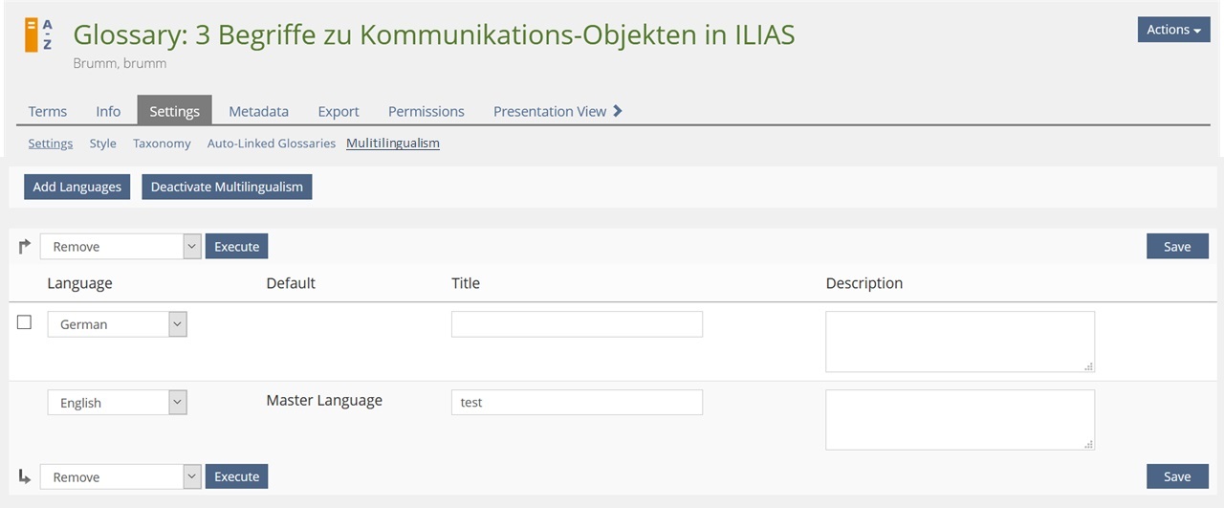Click the bottom Save button
Image resolution: width=1224 pixels, height=508 pixels.
point(1177,476)
